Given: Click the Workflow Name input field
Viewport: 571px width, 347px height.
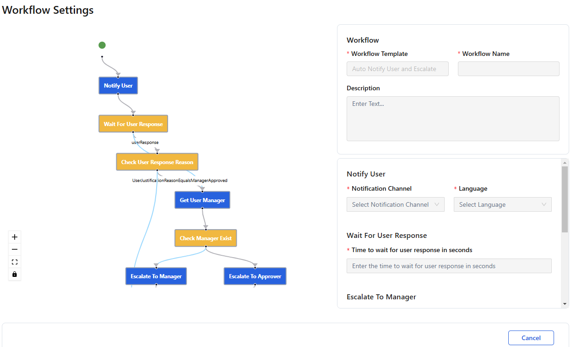Looking at the screenshot, I should click(508, 69).
